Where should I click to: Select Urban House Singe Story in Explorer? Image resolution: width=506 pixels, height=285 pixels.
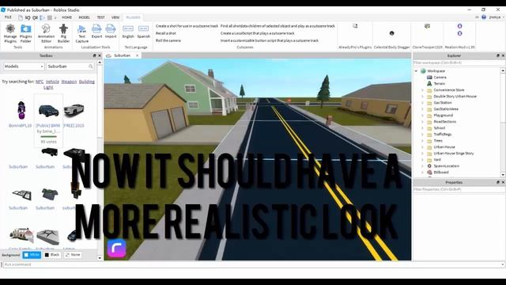tap(453, 153)
